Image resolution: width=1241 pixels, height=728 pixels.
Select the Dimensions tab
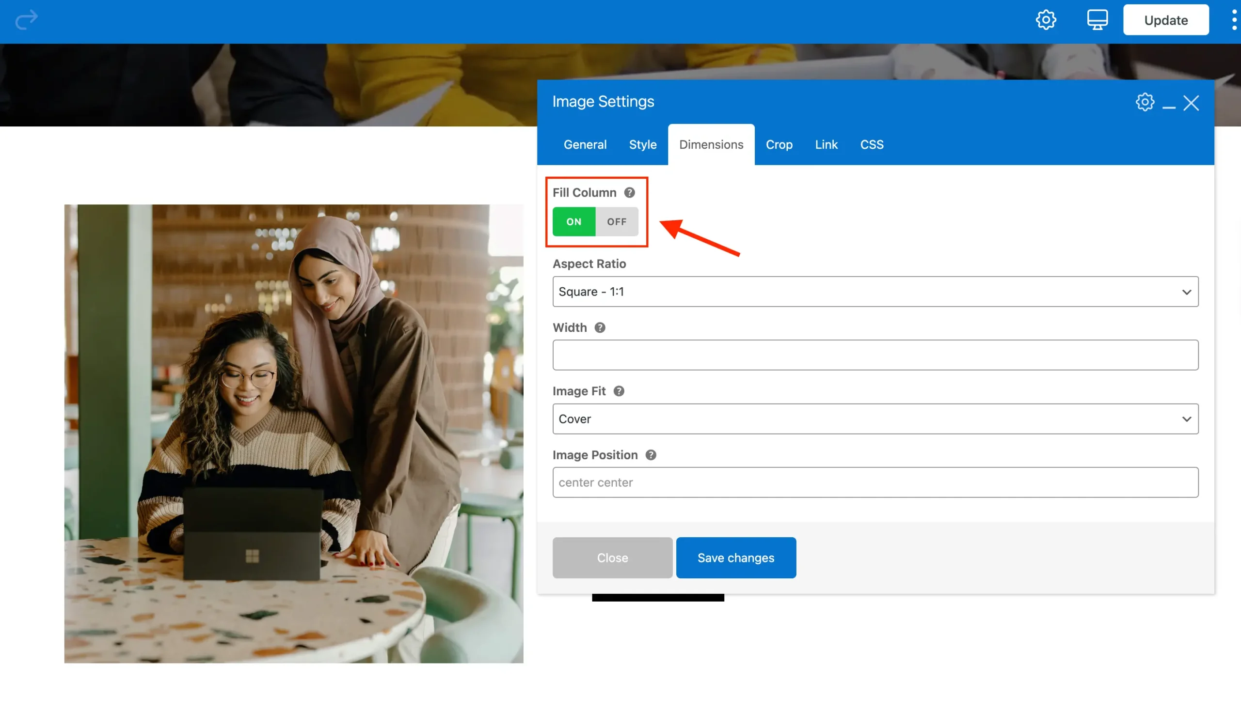click(711, 145)
